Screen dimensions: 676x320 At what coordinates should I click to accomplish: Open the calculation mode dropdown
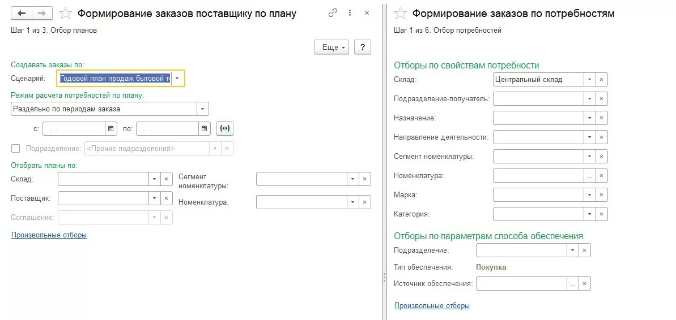(203, 109)
